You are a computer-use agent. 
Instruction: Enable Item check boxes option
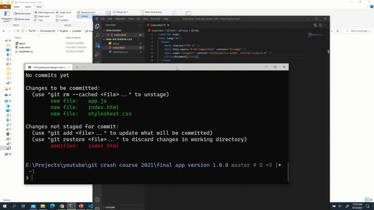pos(151,12)
